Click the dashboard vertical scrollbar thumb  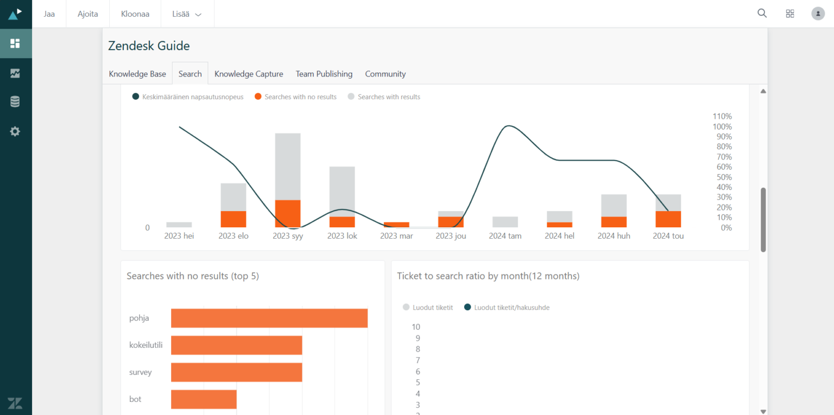pyautogui.click(x=763, y=220)
